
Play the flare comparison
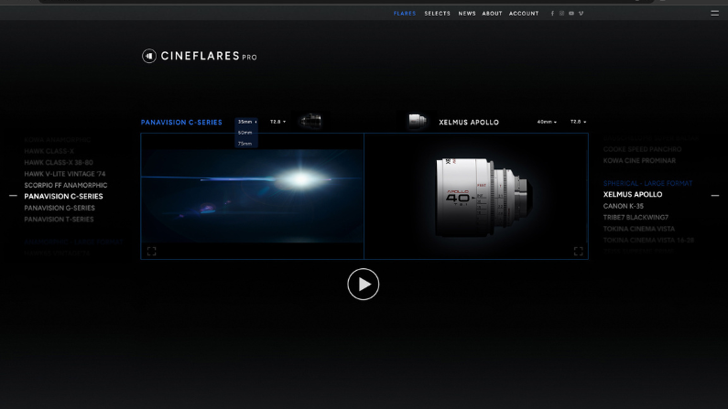pyautogui.click(x=363, y=285)
